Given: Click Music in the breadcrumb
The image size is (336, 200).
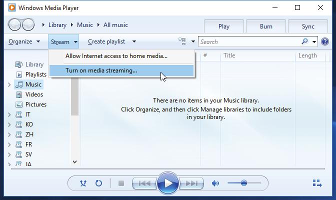Looking at the screenshot, I should pos(85,25).
